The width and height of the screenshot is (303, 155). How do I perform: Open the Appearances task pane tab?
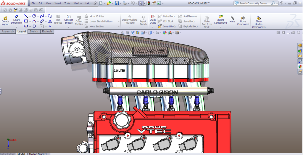300,66
